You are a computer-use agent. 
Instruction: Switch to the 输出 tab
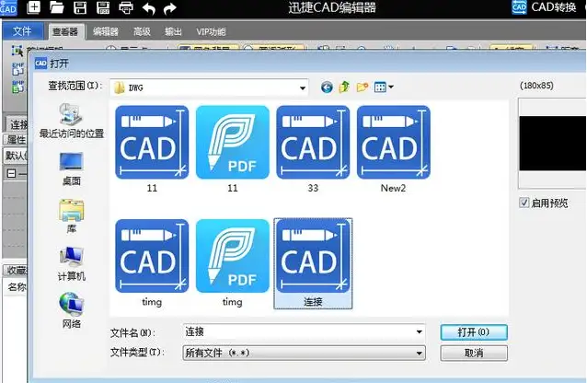tap(173, 32)
